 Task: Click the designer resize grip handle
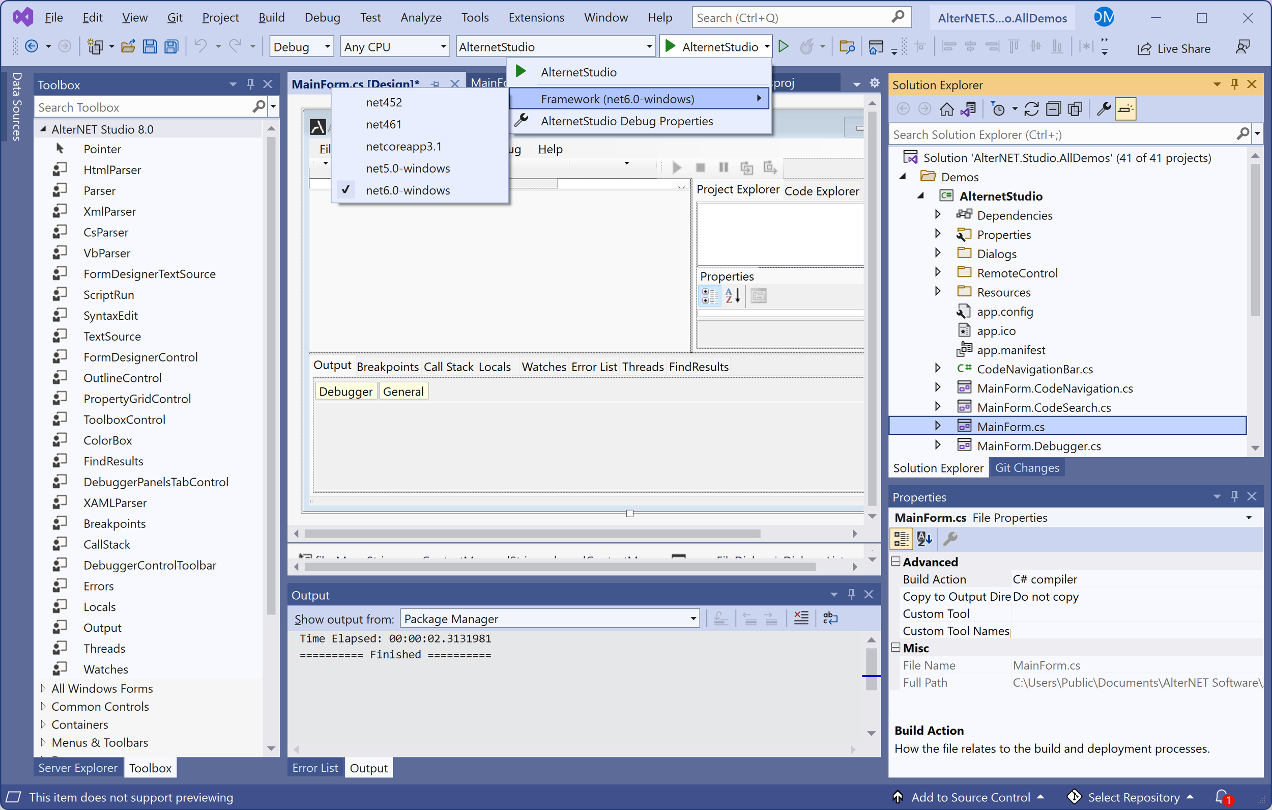pyautogui.click(x=629, y=512)
